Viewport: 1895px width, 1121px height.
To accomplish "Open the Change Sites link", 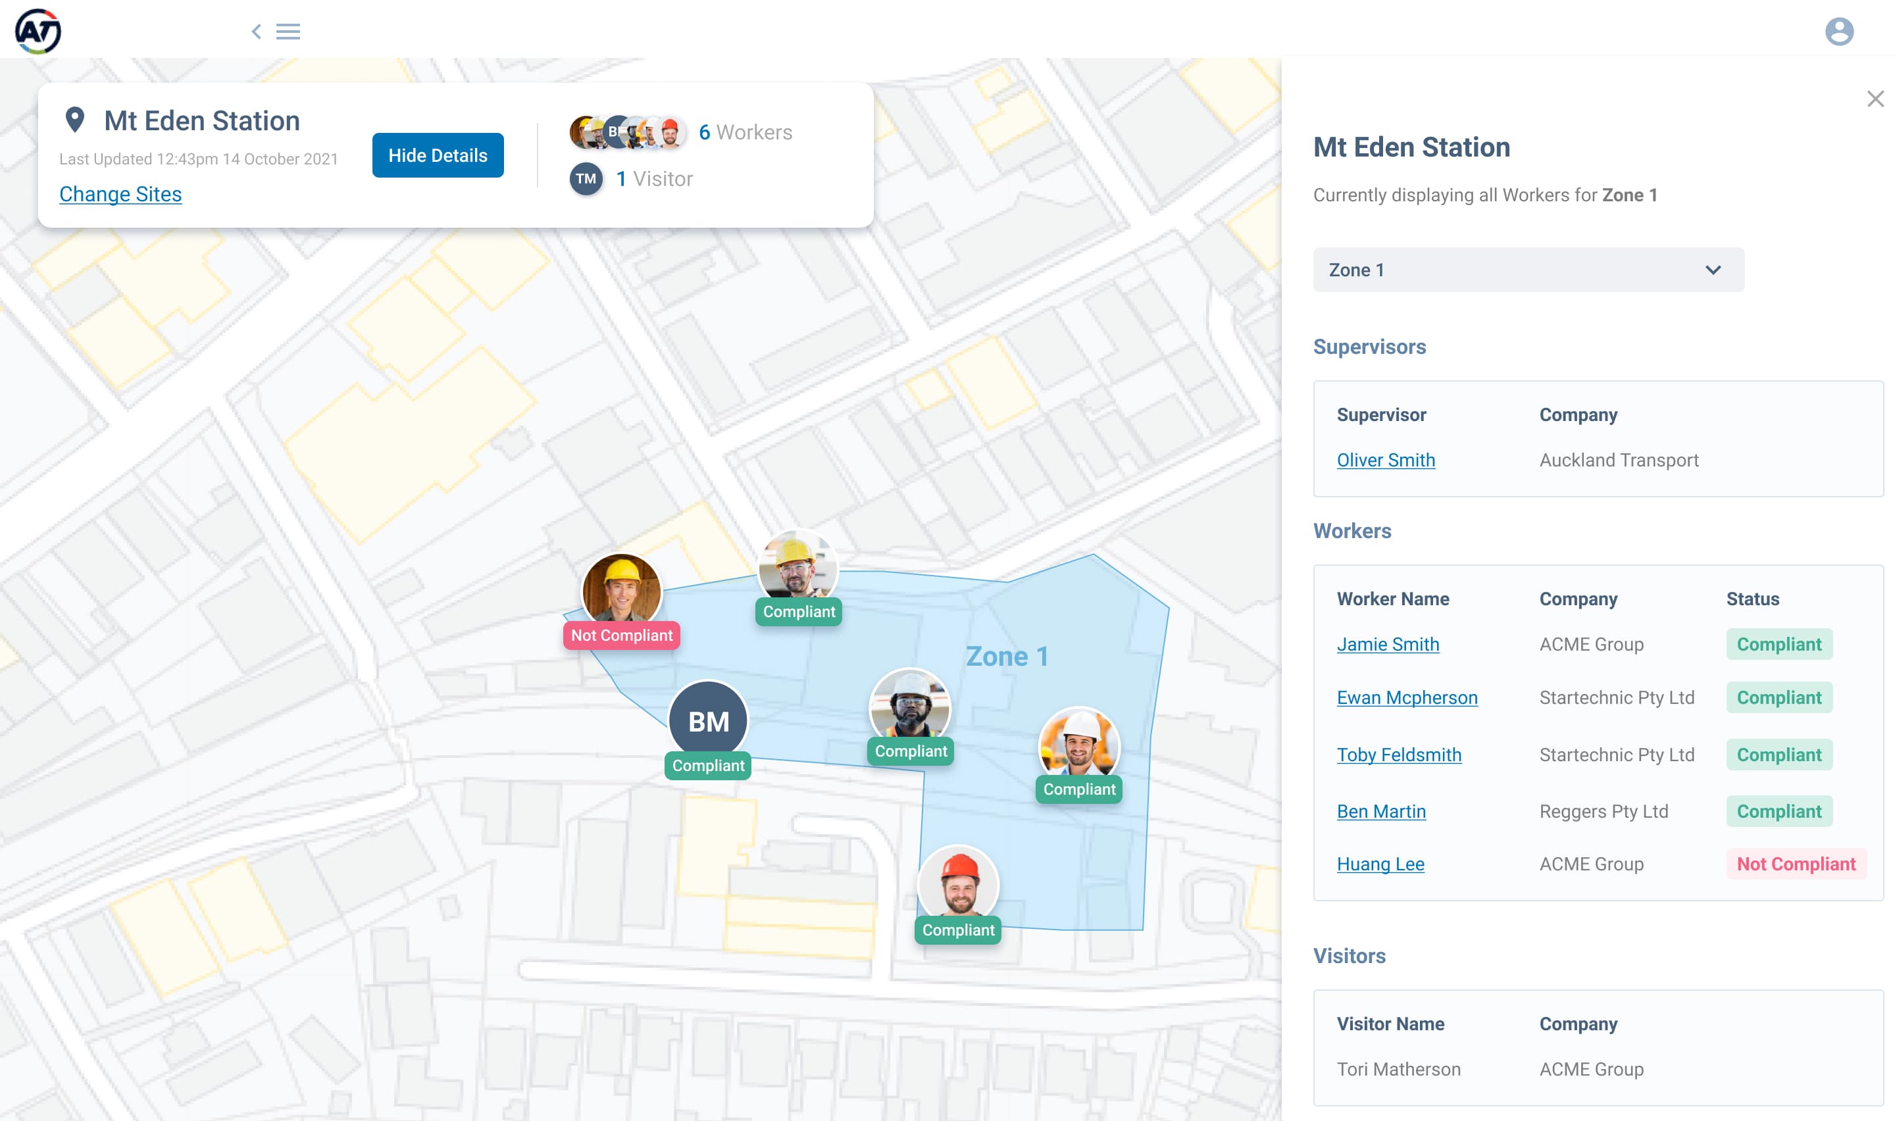I will pyautogui.click(x=120, y=194).
